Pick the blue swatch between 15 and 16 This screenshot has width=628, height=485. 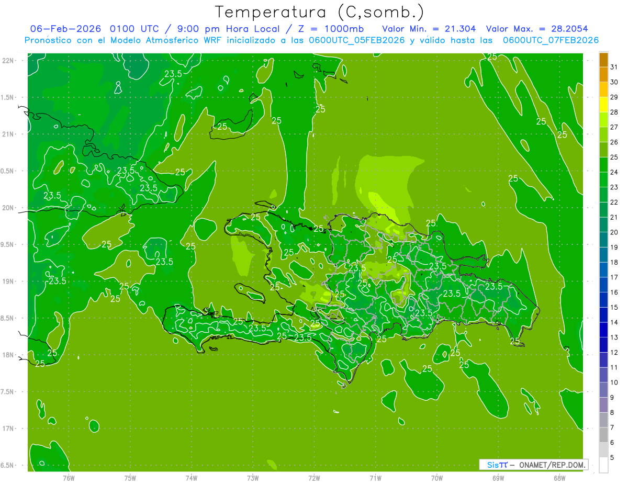point(603,300)
